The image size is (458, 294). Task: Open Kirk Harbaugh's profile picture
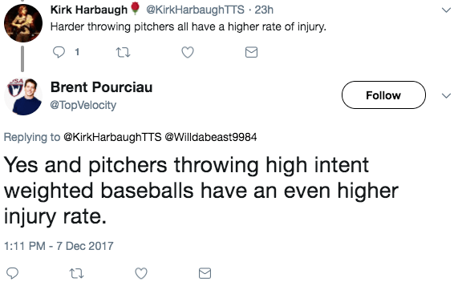click(x=23, y=23)
